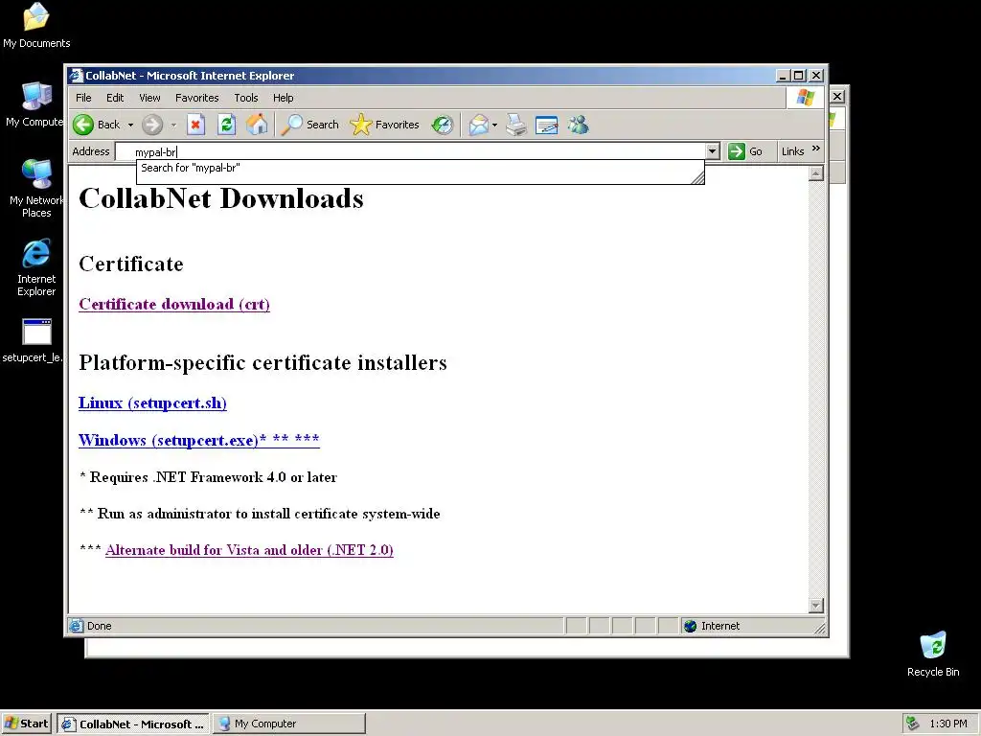Open the Search pane toolbar button
The height and width of the screenshot is (736, 981).
tap(309, 125)
